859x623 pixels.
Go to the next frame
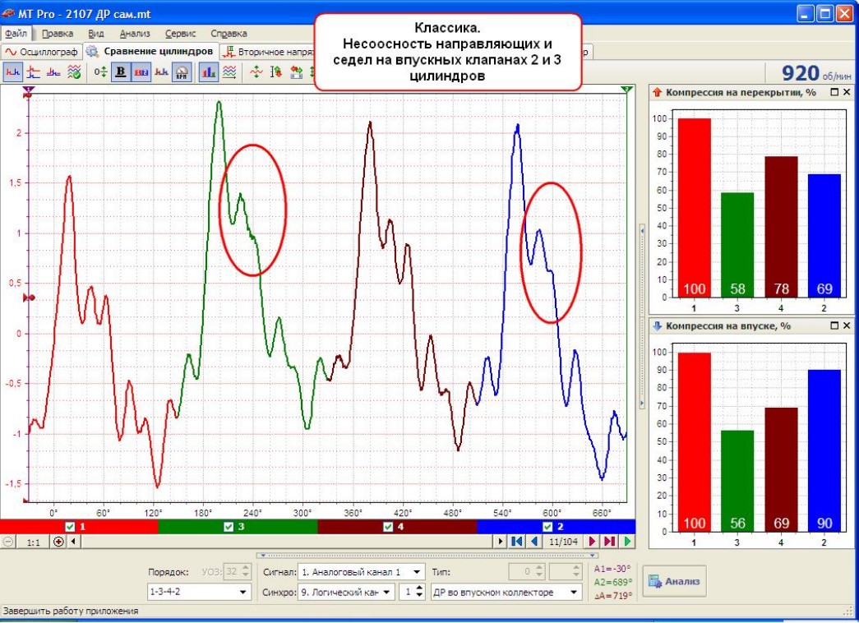(x=592, y=542)
